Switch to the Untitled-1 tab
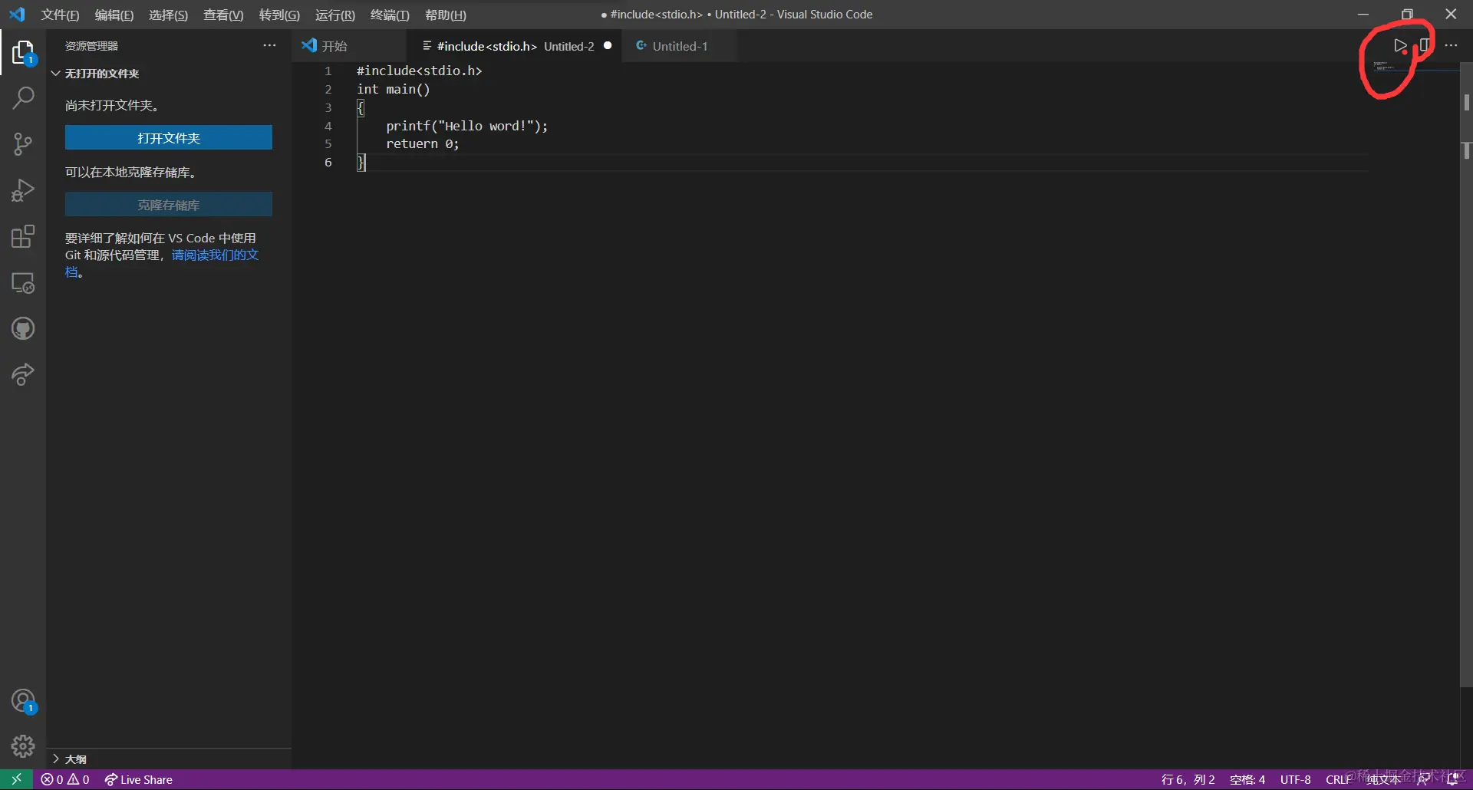Image resolution: width=1473 pixels, height=790 pixels. pos(680,46)
